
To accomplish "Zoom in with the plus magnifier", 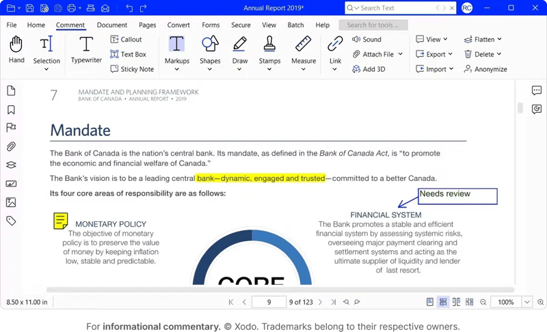I will tap(541, 302).
